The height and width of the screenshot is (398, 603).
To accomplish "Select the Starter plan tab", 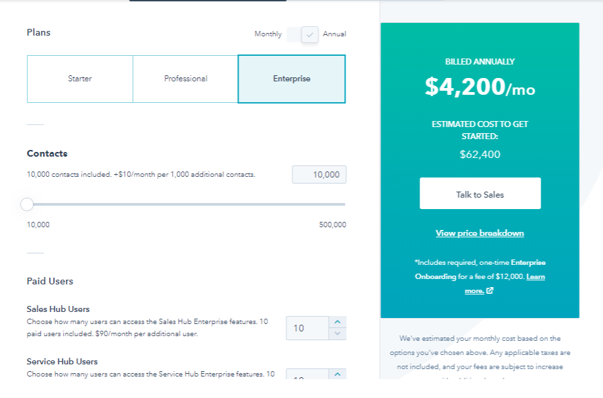I will 80,79.
